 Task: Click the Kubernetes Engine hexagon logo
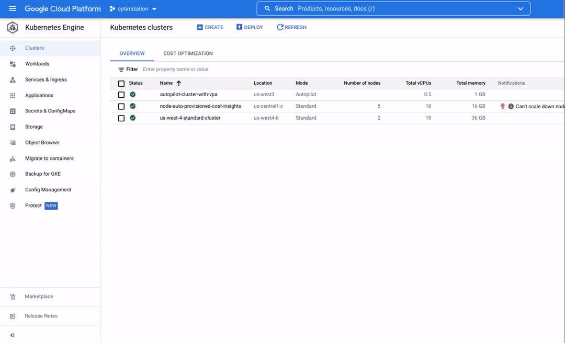click(x=13, y=28)
